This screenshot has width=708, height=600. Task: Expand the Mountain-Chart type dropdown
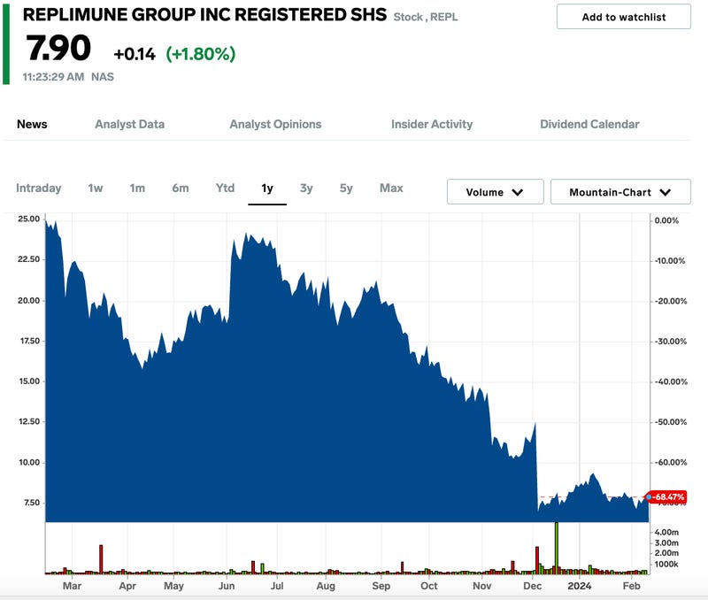coord(619,192)
